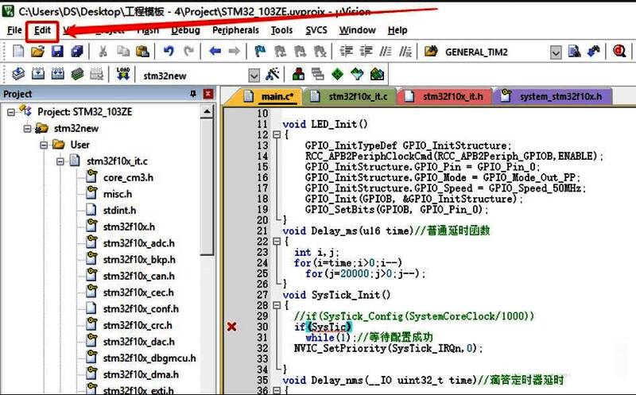This screenshot has height=395, width=636.
Task: Click the Insert Bookmark flag icon
Action: pos(259,52)
